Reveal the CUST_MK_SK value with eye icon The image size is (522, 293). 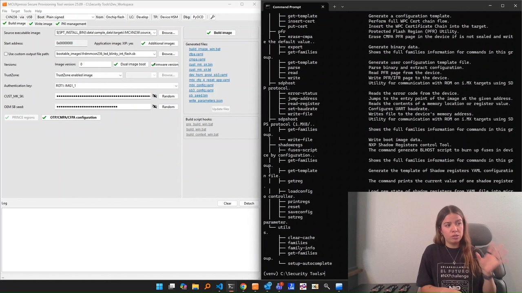pyautogui.click(x=155, y=96)
